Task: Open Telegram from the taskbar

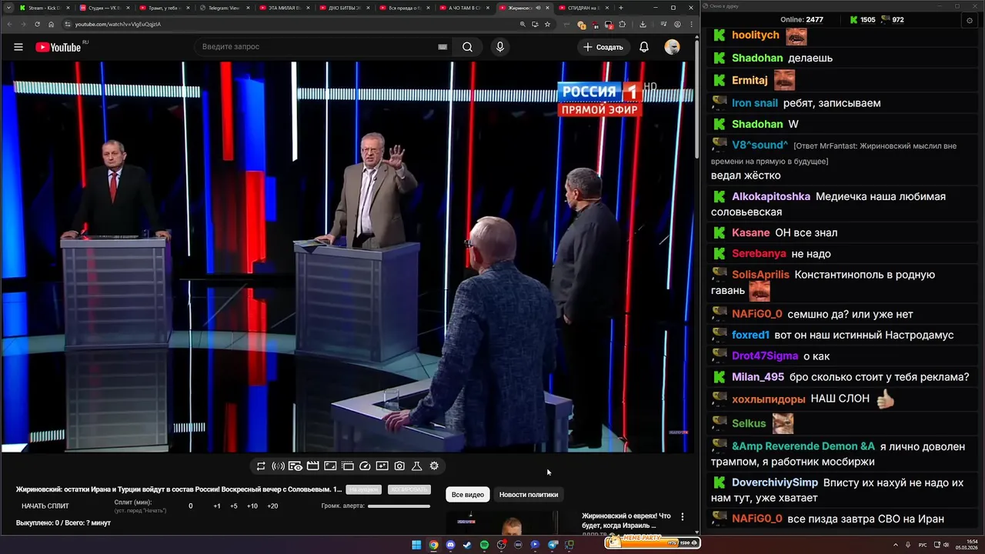Action: click(x=552, y=545)
